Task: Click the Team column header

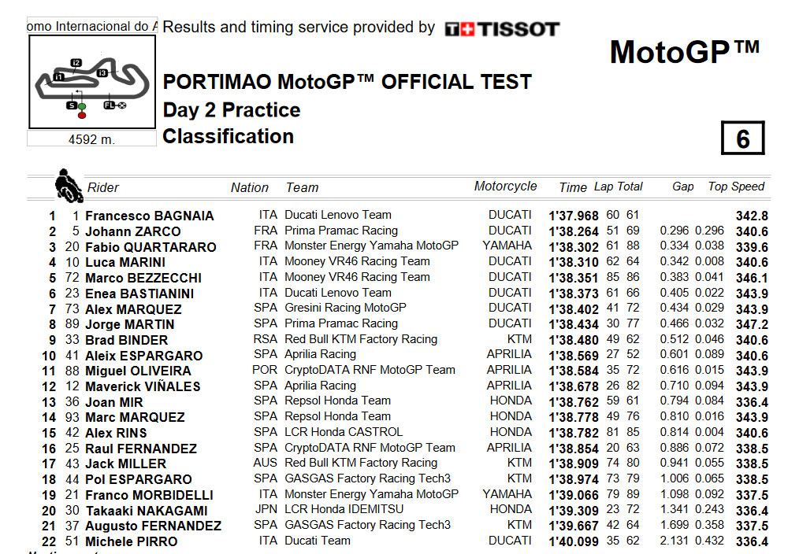Action: click(302, 187)
